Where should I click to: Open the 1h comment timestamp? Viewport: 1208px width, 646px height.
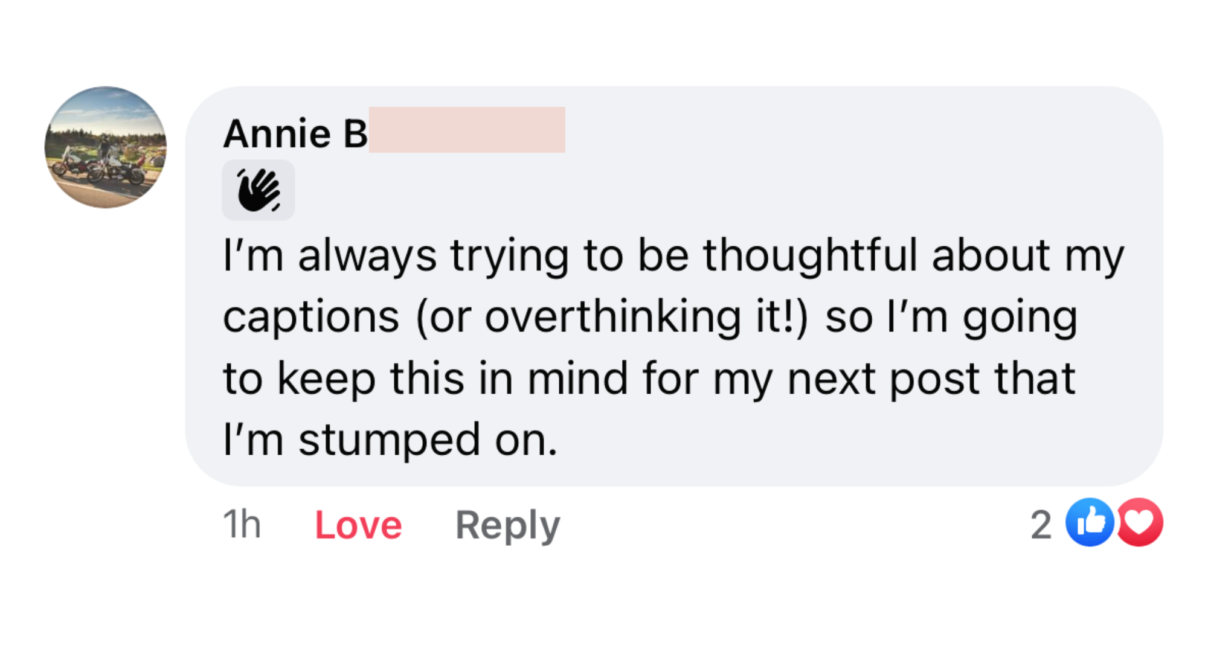click(x=242, y=523)
